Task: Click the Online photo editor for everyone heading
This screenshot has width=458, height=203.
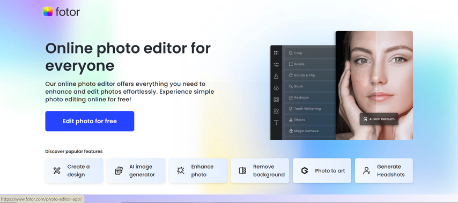Action: (x=128, y=57)
